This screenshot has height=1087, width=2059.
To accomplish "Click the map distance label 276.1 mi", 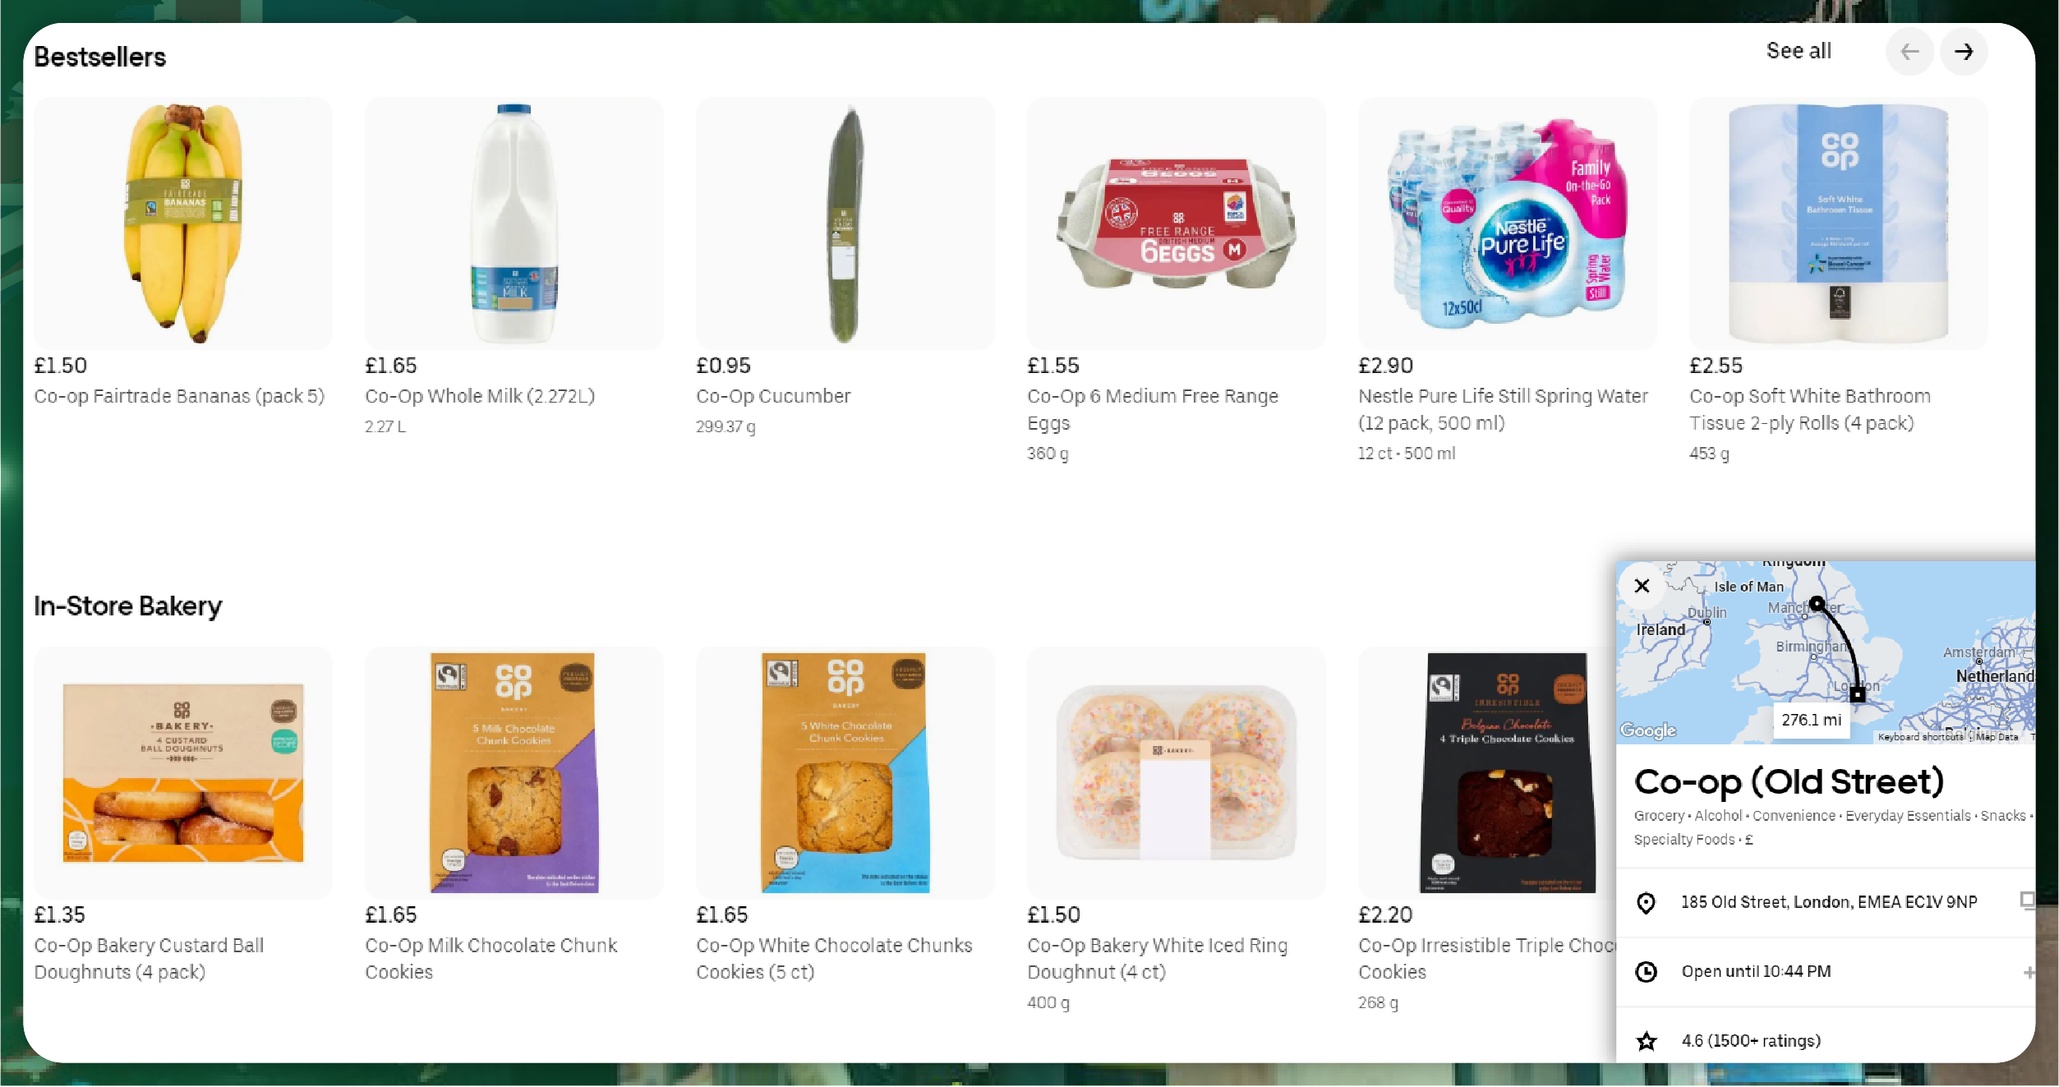I will [1811, 721].
